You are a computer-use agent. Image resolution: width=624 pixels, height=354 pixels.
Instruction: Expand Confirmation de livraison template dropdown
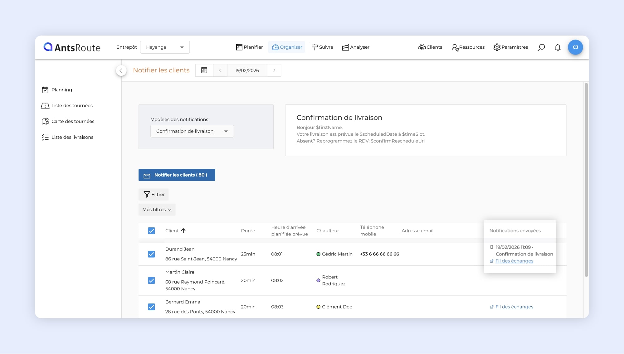coord(192,131)
